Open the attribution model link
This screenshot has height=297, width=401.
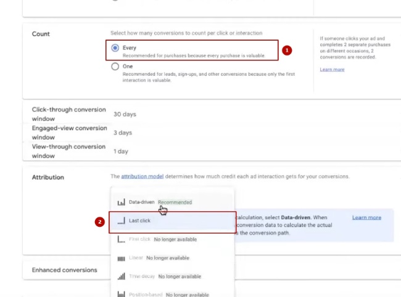[x=142, y=176]
